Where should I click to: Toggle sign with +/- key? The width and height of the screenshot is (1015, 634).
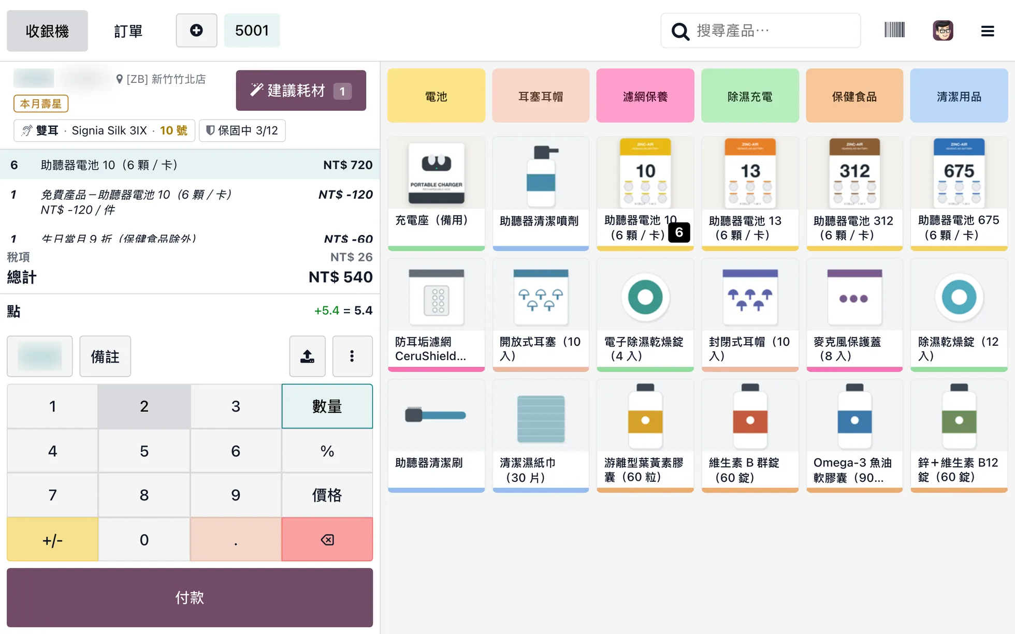click(x=52, y=539)
